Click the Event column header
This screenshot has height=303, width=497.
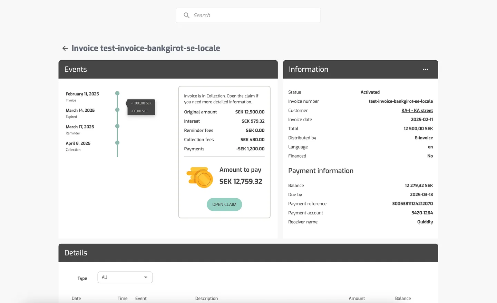tap(141, 299)
